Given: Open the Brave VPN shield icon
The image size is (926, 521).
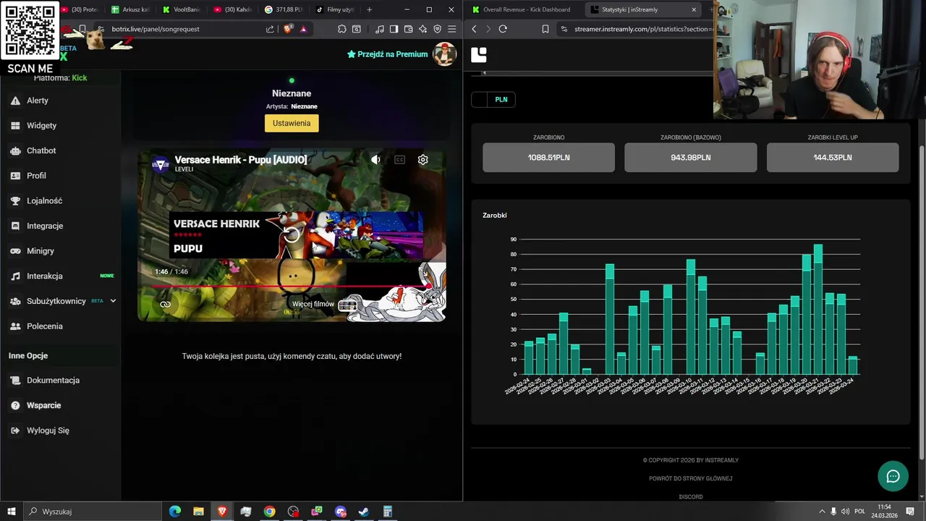Looking at the screenshot, I should (x=437, y=29).
